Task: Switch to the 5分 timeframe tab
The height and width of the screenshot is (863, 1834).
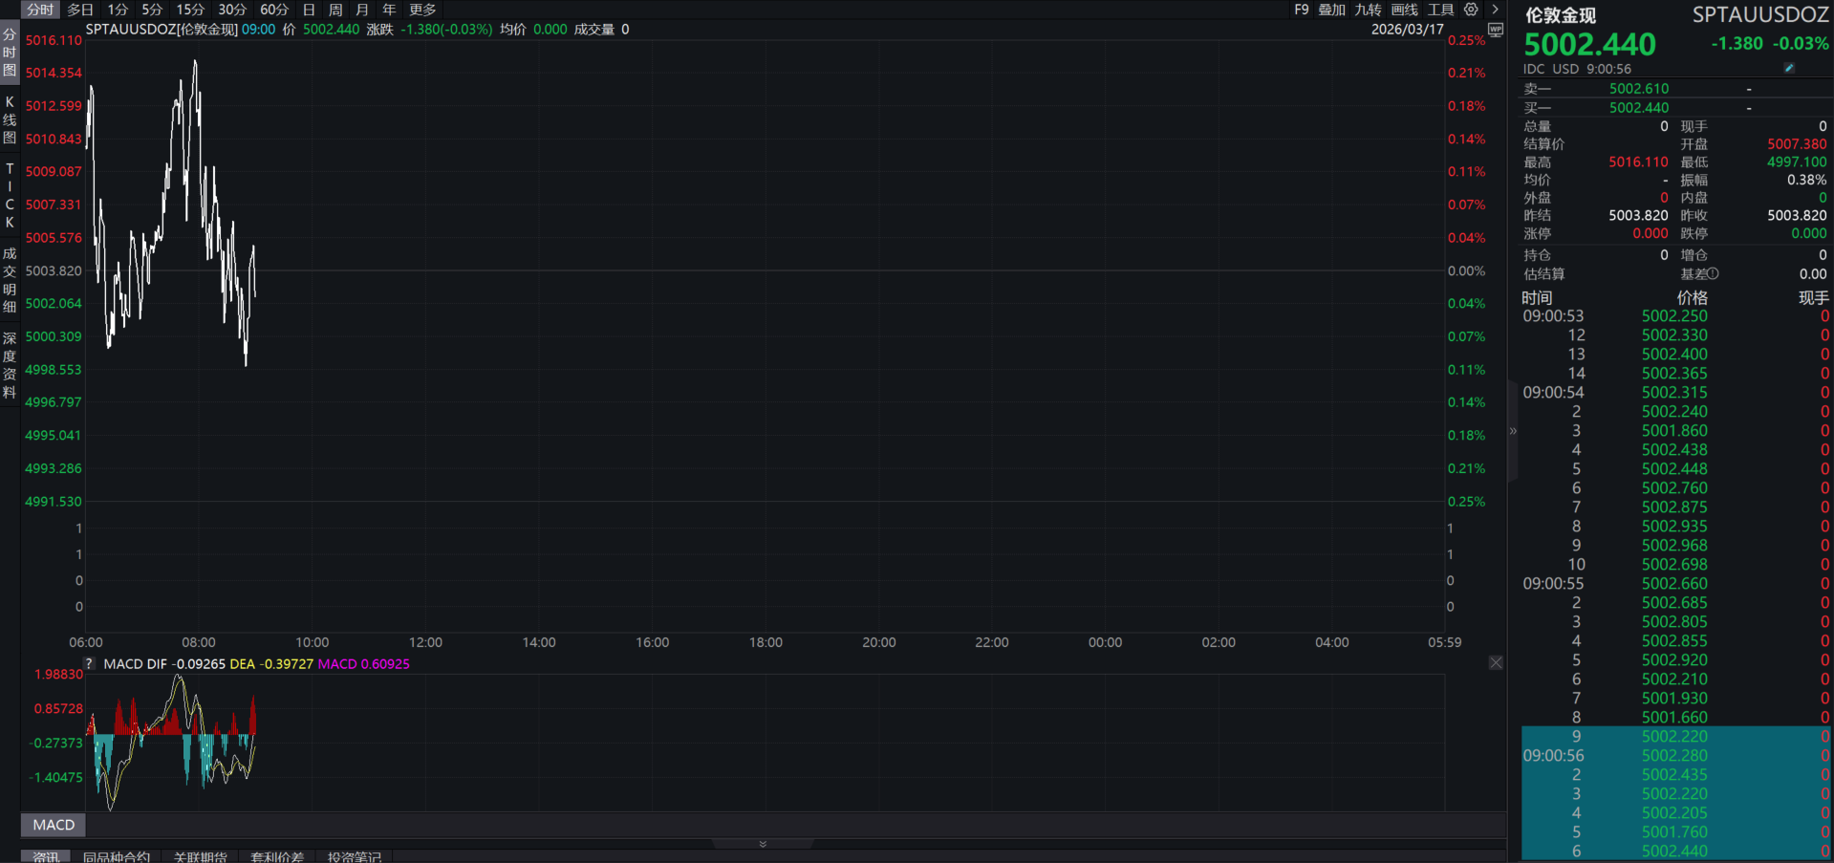Action: [x=152, y=10]
